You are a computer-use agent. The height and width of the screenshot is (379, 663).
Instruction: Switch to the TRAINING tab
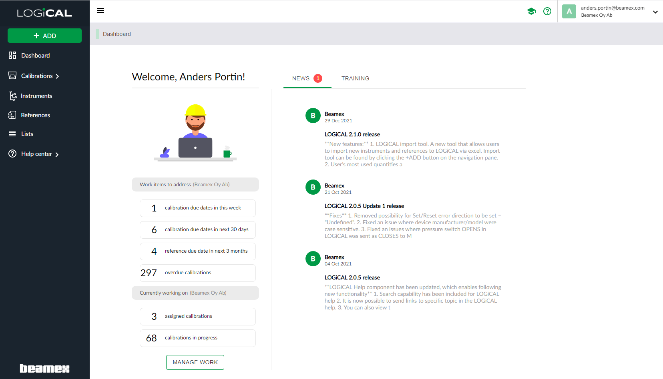tap(355, 78)
